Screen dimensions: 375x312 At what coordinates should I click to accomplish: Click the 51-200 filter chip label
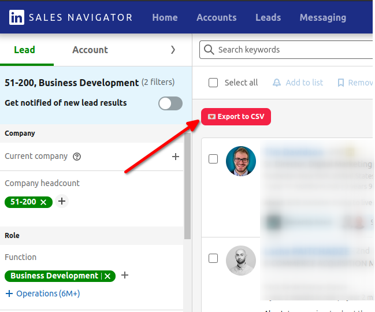pos(23,202)
